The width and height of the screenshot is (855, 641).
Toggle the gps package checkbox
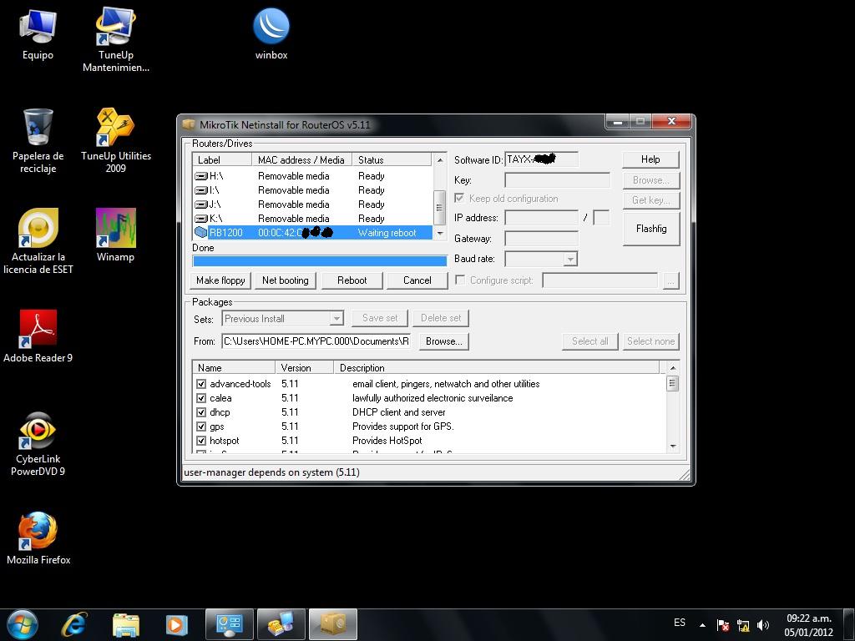click(201, 426)
